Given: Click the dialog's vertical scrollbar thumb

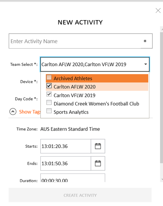Looking at the screenshot, I should pyautogui.click(x=161, y=97).
